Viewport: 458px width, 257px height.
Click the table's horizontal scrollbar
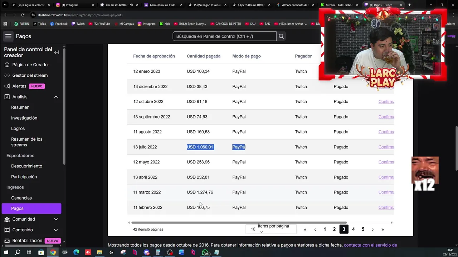click(x=239, y=223)
